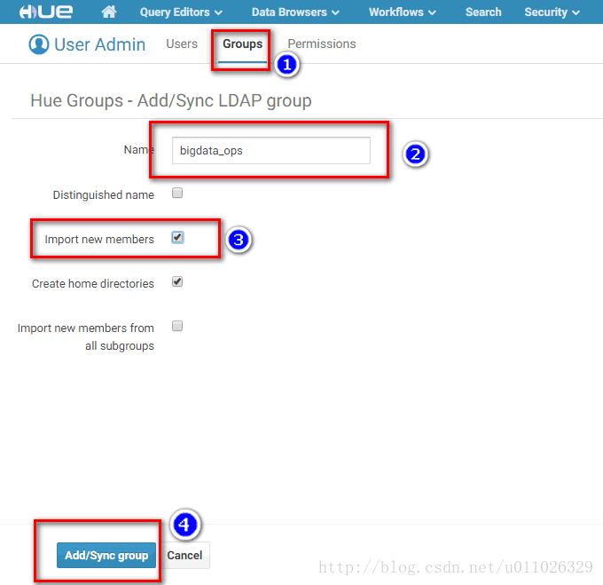Open the Query Editors dropdown

(x=181, y=12)
